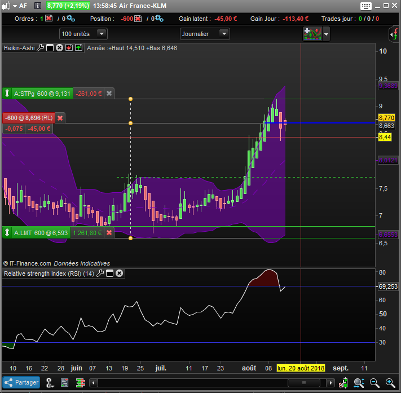
Task: Close the -600 position via the red X
Action: (x=138, y=19)
